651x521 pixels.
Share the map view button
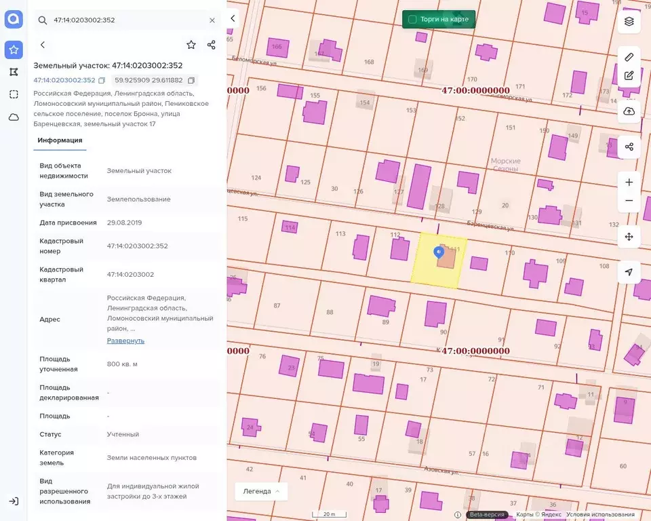click(629, 147)
